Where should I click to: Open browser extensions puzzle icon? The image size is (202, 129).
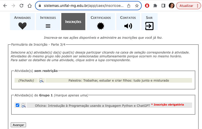[155, 6]
